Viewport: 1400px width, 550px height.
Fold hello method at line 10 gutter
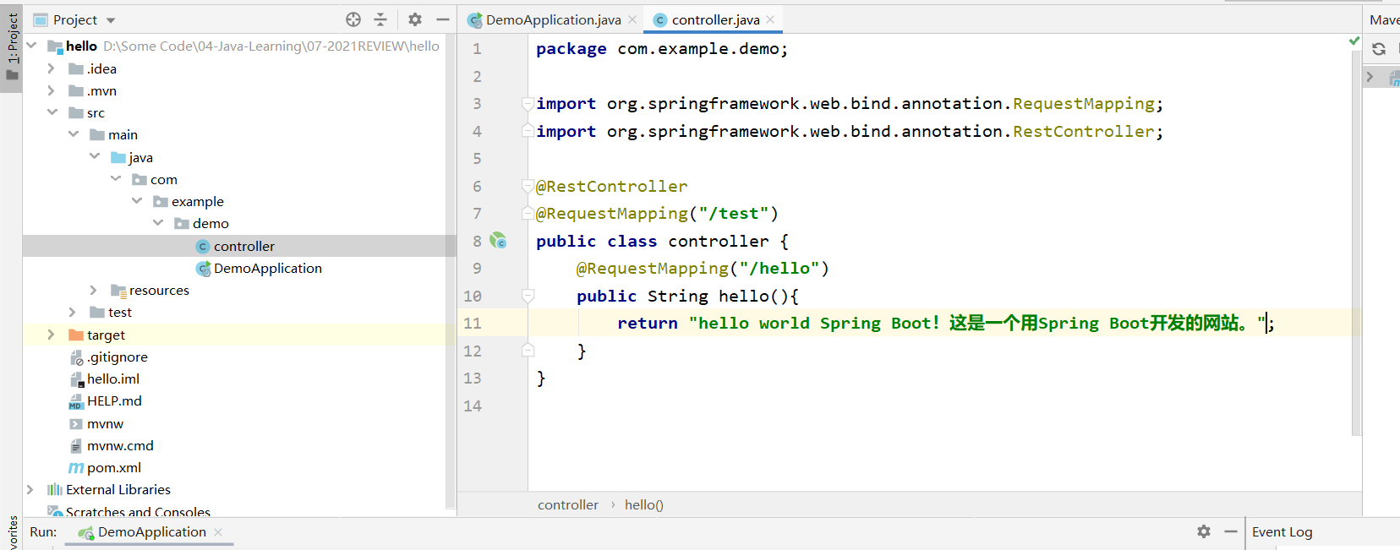point(528,296)
